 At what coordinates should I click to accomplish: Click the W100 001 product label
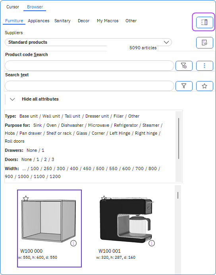110,251
